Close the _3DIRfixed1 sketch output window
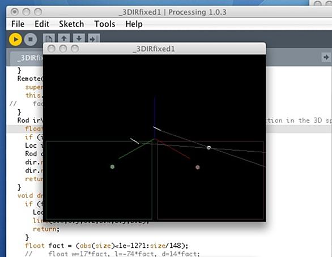This screenshot has width=332, height=257. click(x=51, y=49)
